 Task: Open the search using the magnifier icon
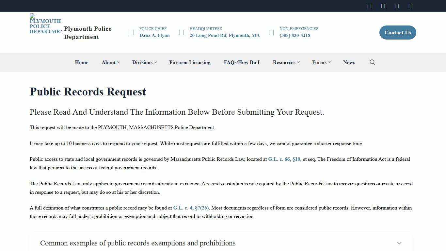[x=372, y=62]
